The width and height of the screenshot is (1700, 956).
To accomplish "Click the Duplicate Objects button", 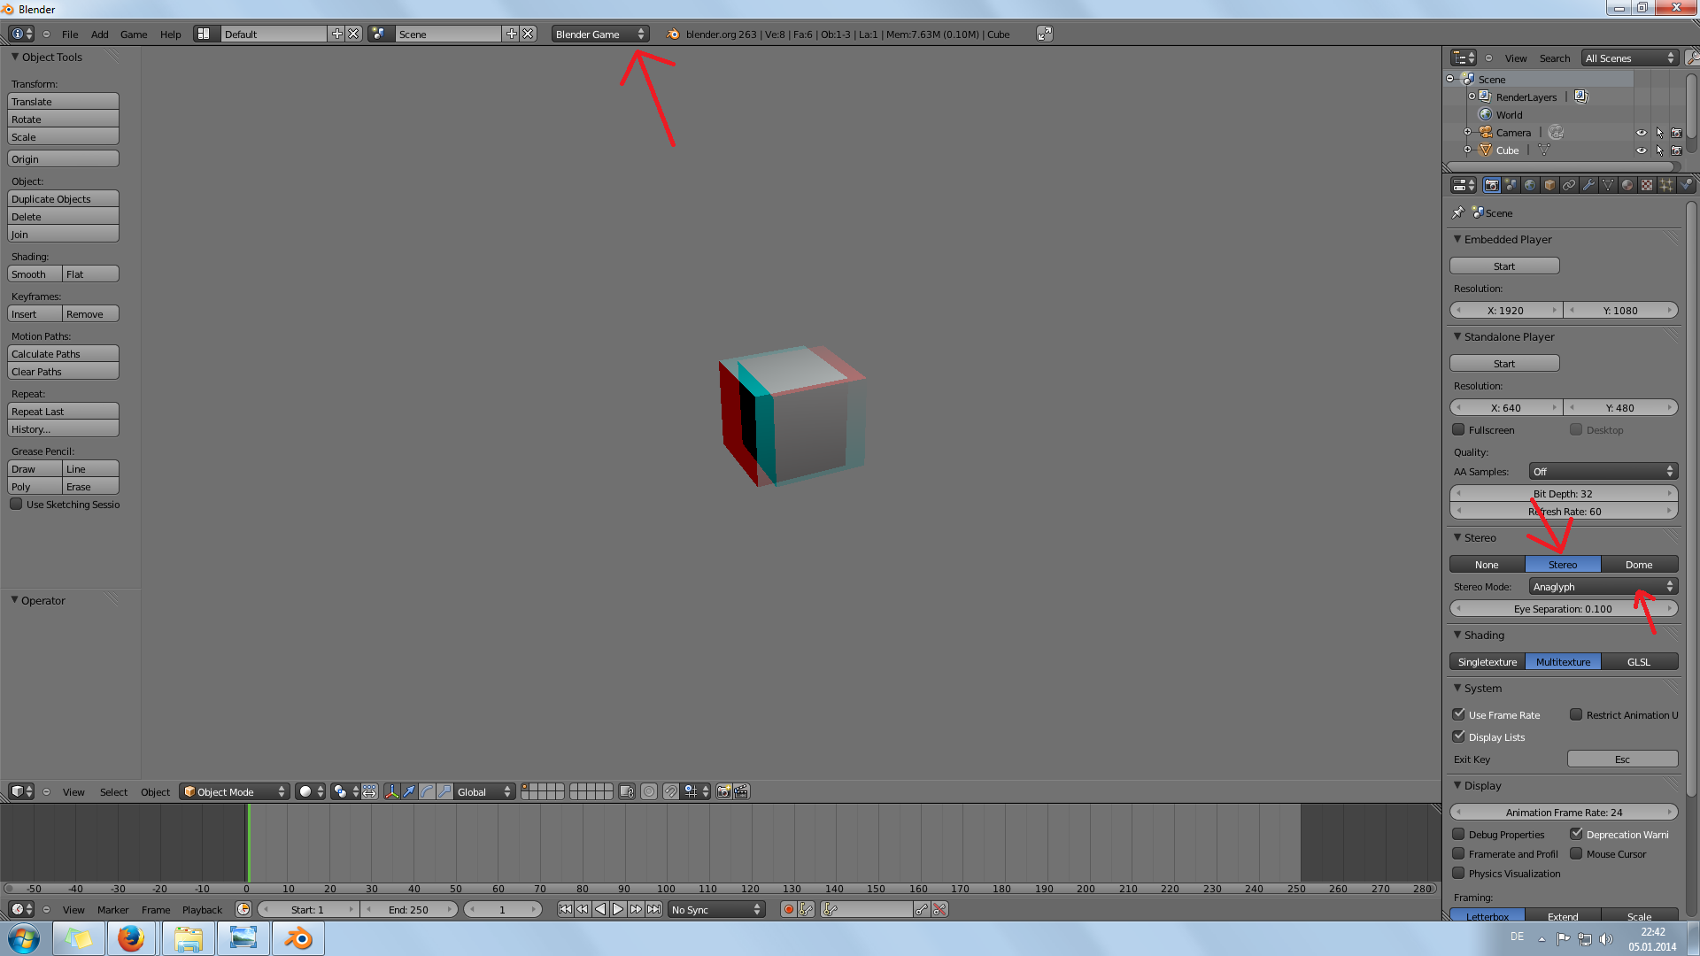I will point(63,199).
